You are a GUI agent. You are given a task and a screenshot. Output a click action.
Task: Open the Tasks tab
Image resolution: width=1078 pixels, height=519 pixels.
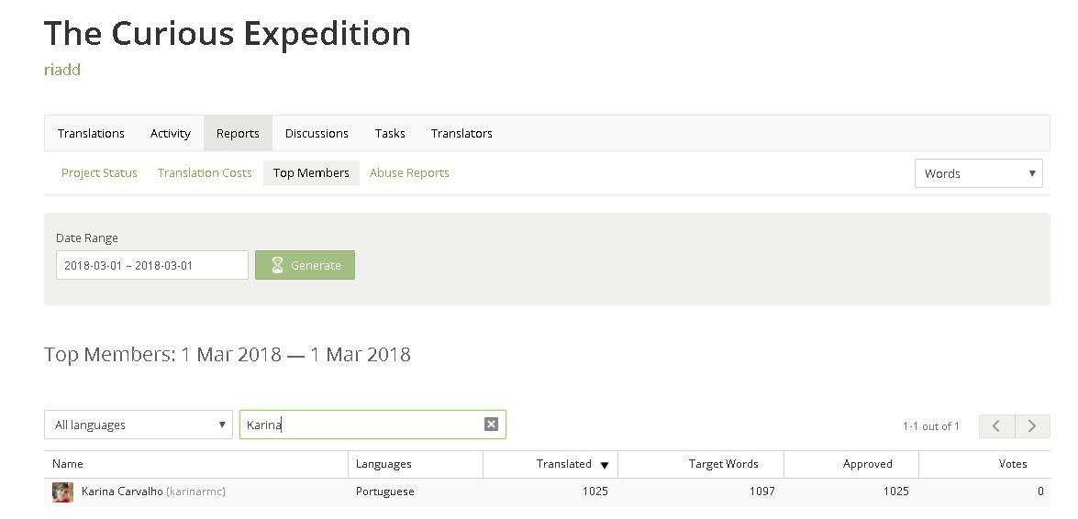[390, 133]
